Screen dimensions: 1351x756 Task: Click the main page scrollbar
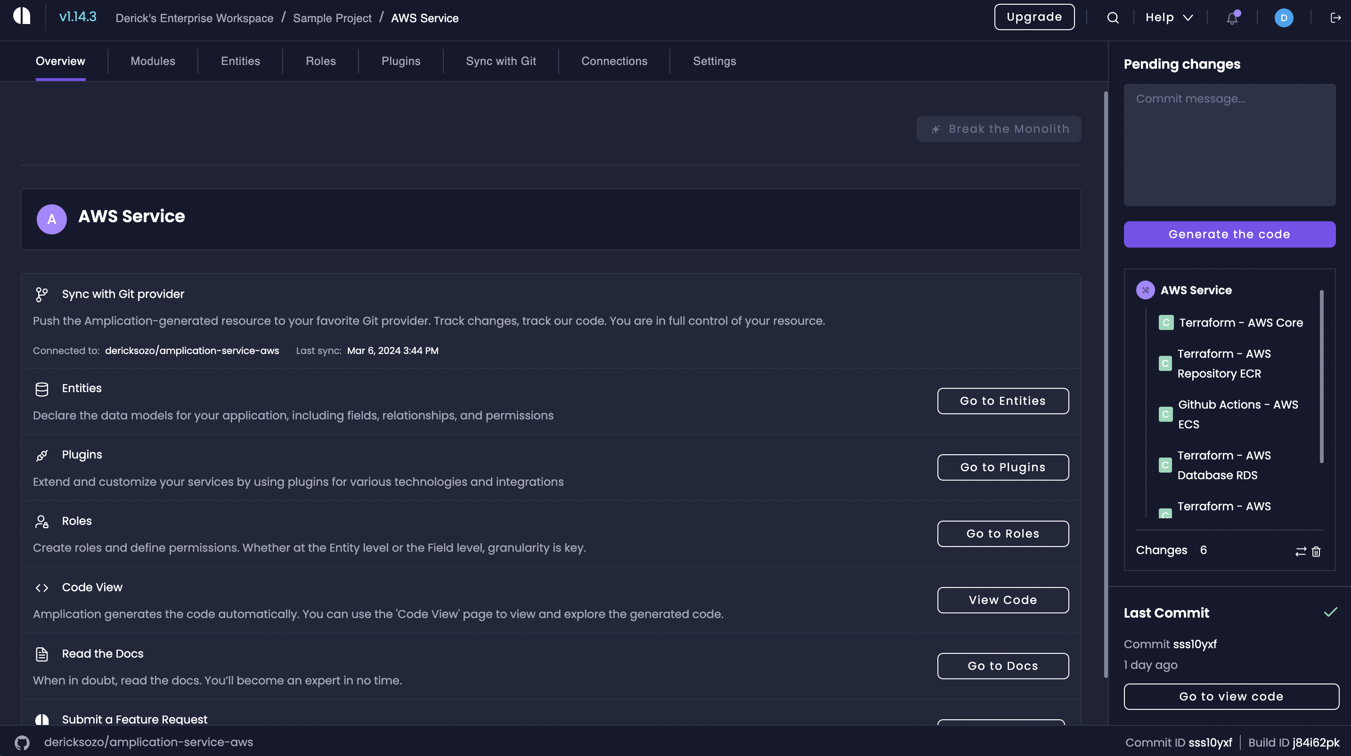point(1105,384)
